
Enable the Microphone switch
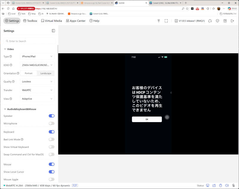click(51, 123)
